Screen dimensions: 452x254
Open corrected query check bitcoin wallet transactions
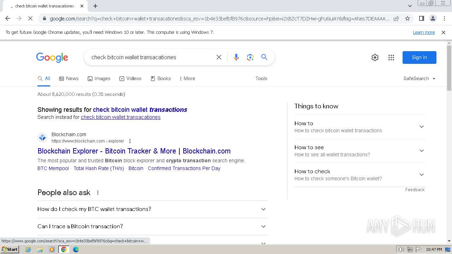pos(140,110)
